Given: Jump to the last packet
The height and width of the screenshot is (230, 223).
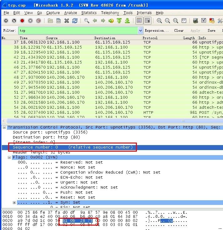Looking at the screenshot, I should coord(127,21).
